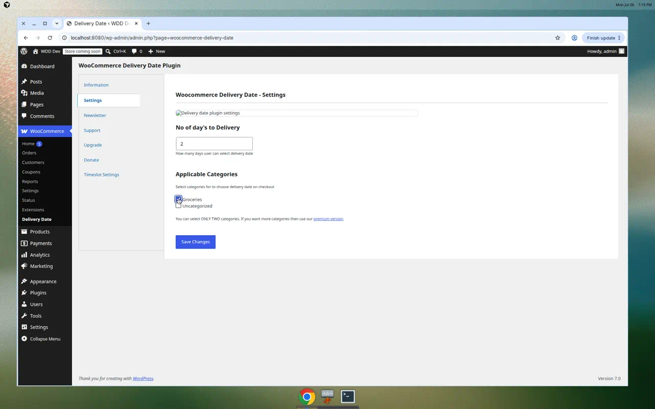655x409 pixels.
Task: Open WooCommerce Customers submenu
Action: point(33,163)
